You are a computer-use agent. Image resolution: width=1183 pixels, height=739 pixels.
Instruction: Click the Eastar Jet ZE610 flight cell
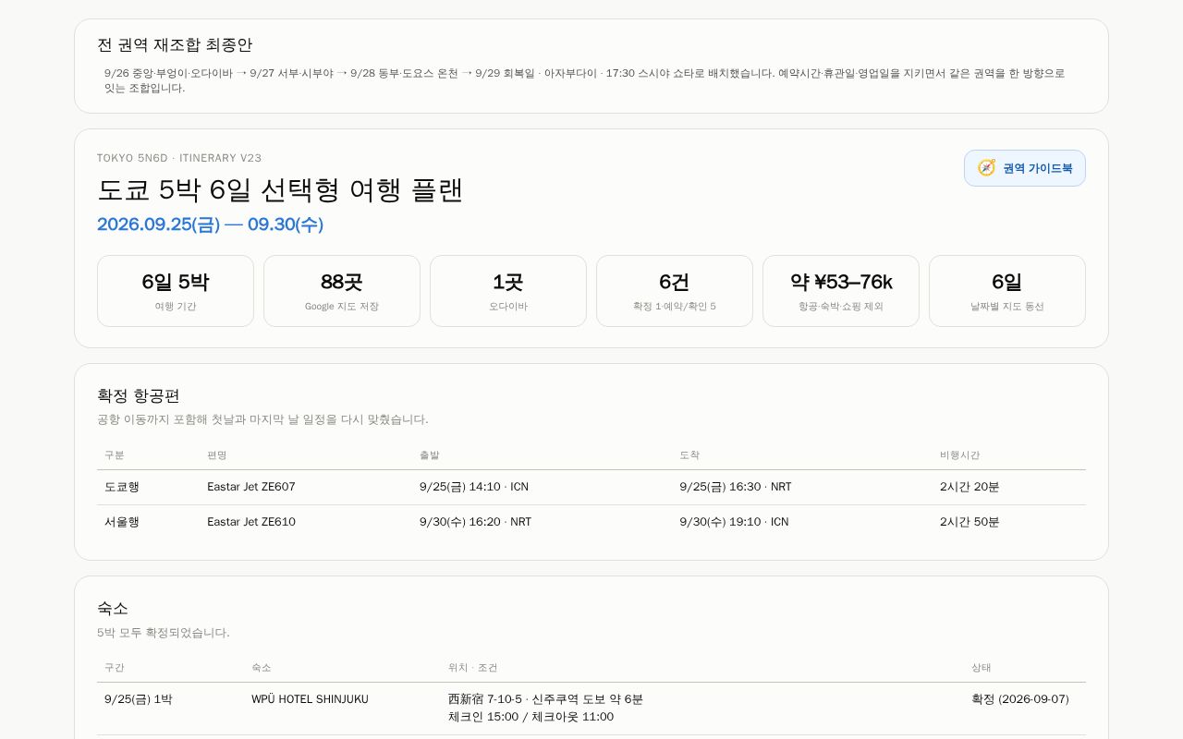click(251, 522)
